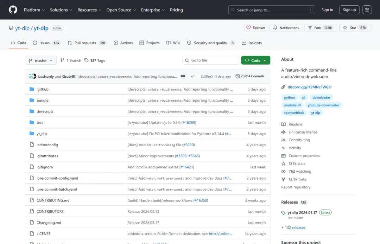Open the LICENSE file
The image size is (380, 244).
(x=43, y=234)
